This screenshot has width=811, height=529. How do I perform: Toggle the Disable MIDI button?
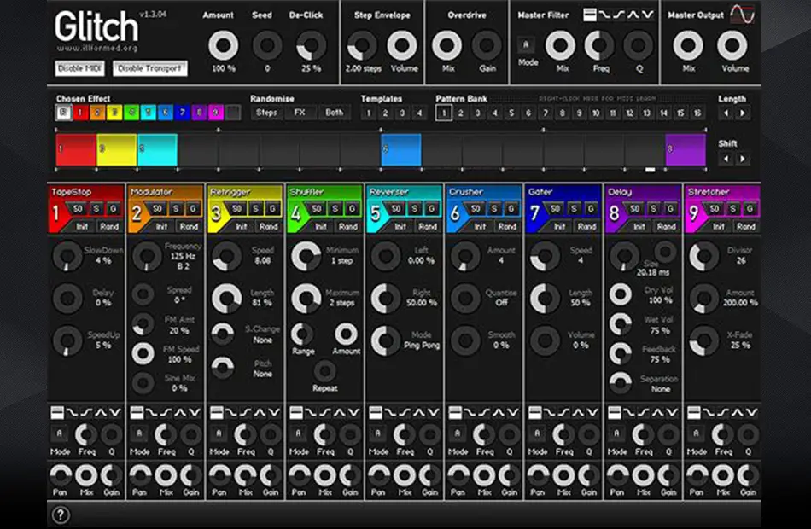click(79, 68)
